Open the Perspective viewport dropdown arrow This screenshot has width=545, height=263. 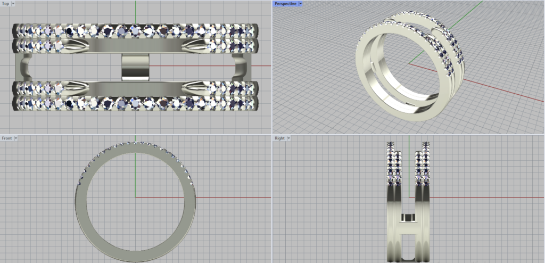tap(301, 4)
